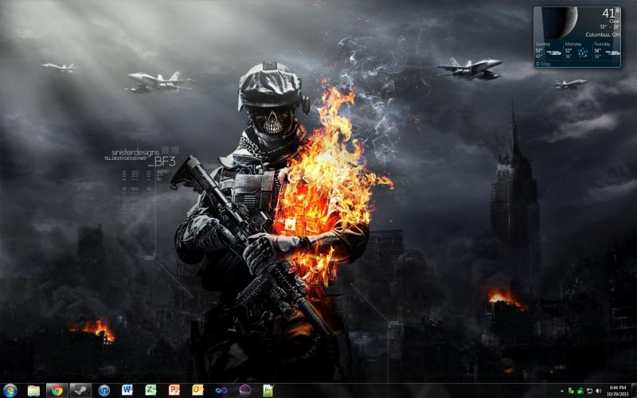Open Windows Explorer from the taskbar

[33, 391]
